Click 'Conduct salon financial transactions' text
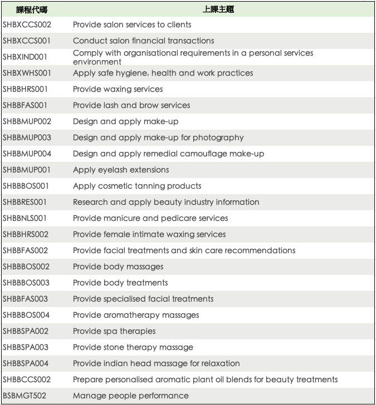The image size is (376, 405). click(143, 41)
